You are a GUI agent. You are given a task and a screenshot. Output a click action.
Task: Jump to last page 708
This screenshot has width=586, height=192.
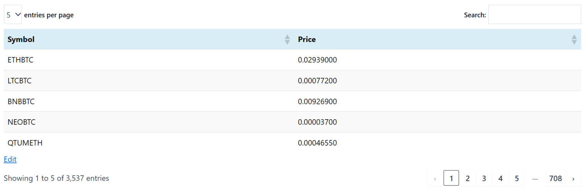coord(555,178)
